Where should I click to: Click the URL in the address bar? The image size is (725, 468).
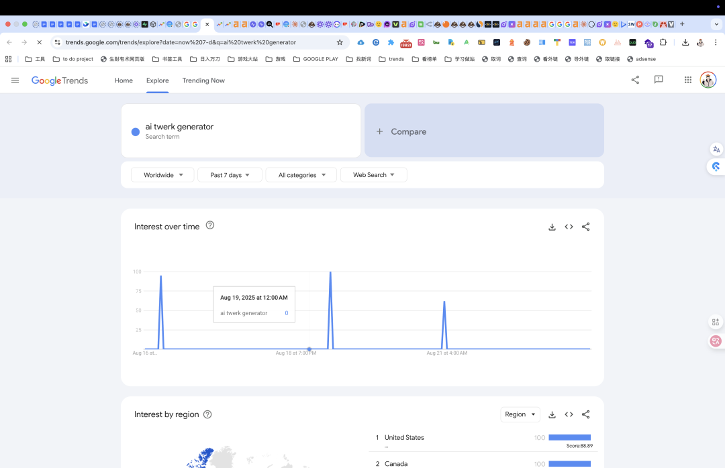181,42
